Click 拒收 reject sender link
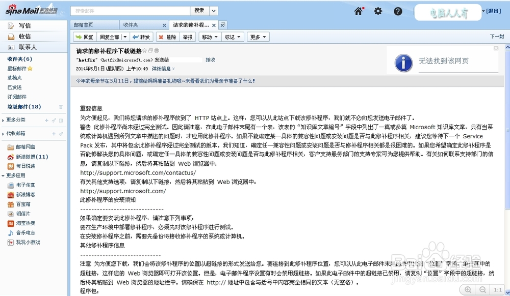This screenshot has height=296, width=510. point(211,60)
